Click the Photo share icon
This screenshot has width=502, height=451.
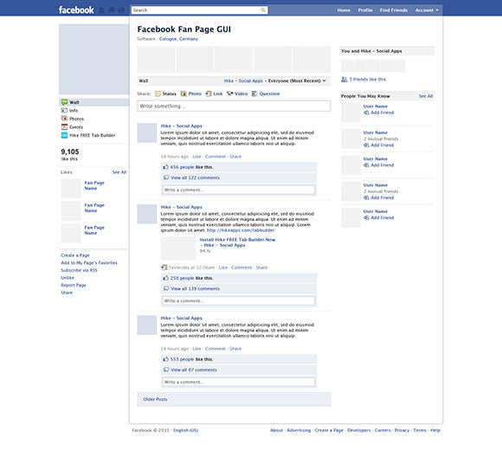(x=183, y=93)
